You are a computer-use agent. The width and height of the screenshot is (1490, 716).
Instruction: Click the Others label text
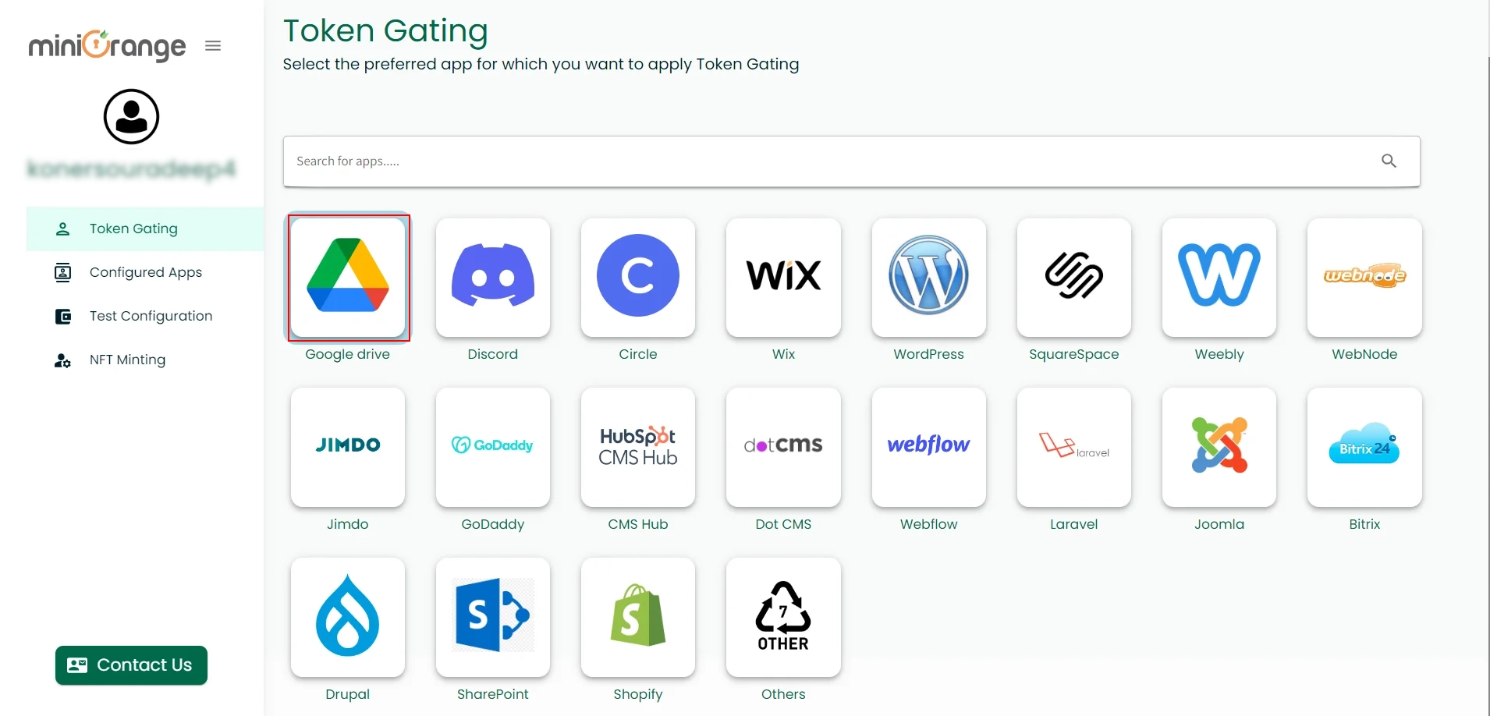click(x=783, y=694)
